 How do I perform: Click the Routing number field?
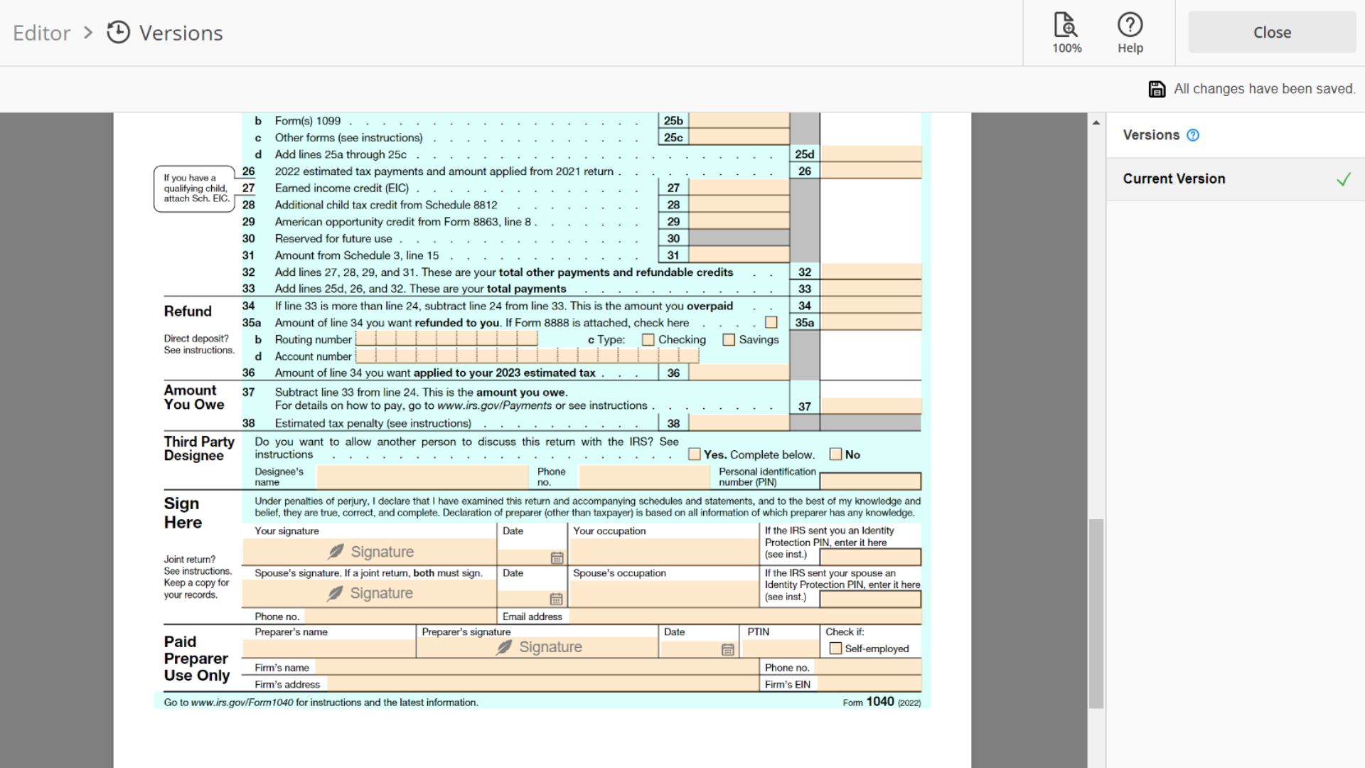click(x=446, y=339)
